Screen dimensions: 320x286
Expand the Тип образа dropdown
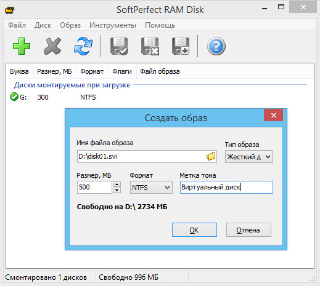click(x=249, y=157)
